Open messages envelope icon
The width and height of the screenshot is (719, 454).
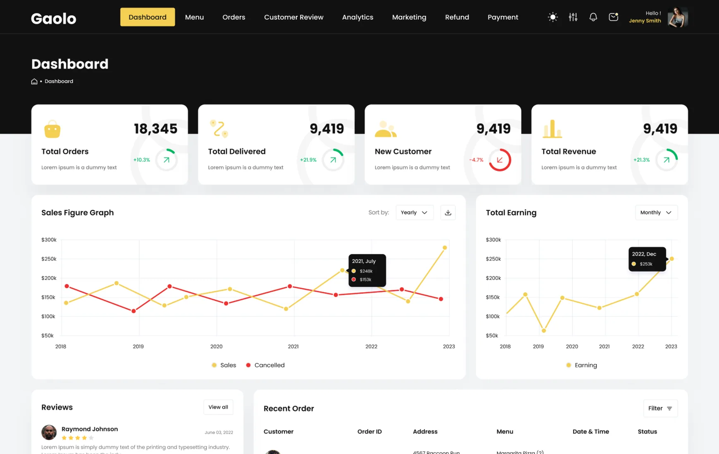613,17
